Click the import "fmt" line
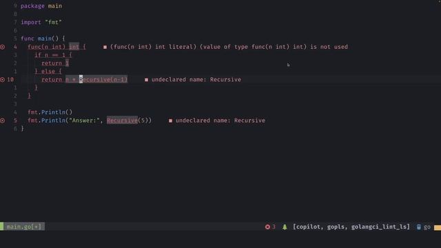 coord(41,22)
